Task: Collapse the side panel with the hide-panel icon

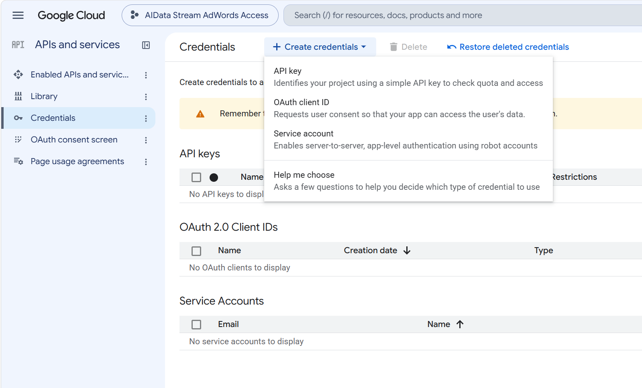Action: 146,45
